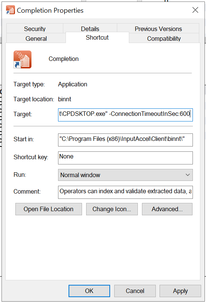Click the Advanced button
The height and width of the screenshot is (302, 206).
(167, 209)
